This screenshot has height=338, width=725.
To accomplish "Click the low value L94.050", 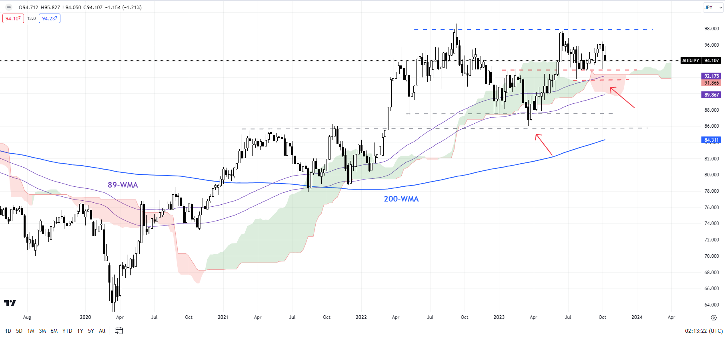I will pyautogui.click(x=72, y=8).
